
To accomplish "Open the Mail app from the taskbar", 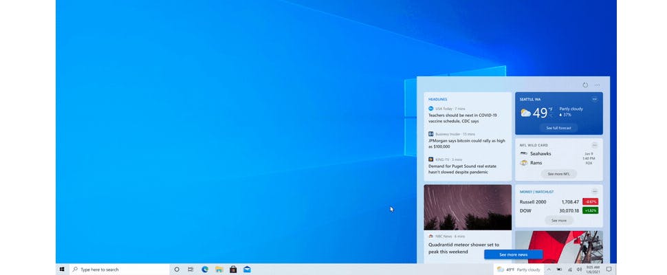I will (247, 269).
